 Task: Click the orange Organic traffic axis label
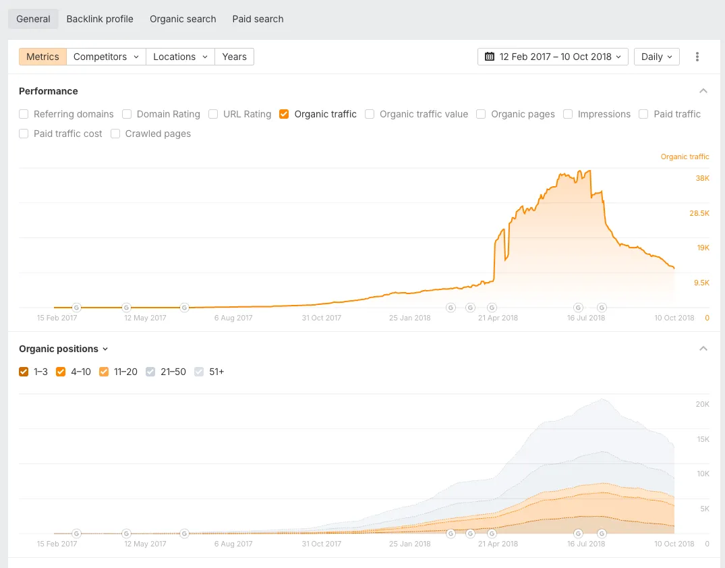685,157
